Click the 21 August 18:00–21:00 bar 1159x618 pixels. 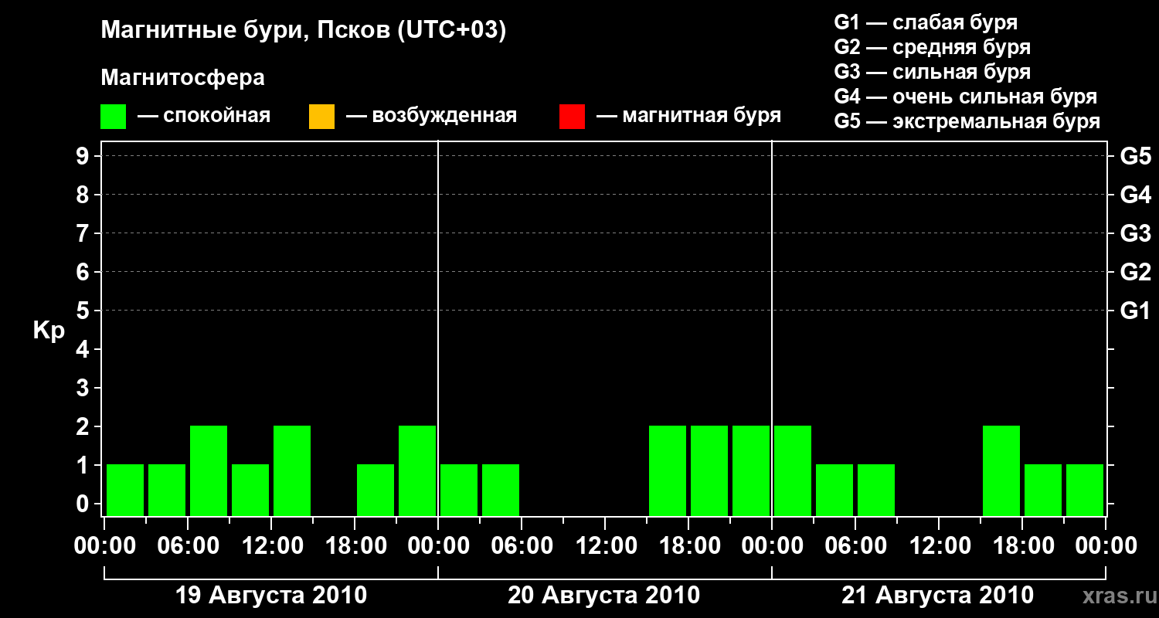(x=1043, y=490)
